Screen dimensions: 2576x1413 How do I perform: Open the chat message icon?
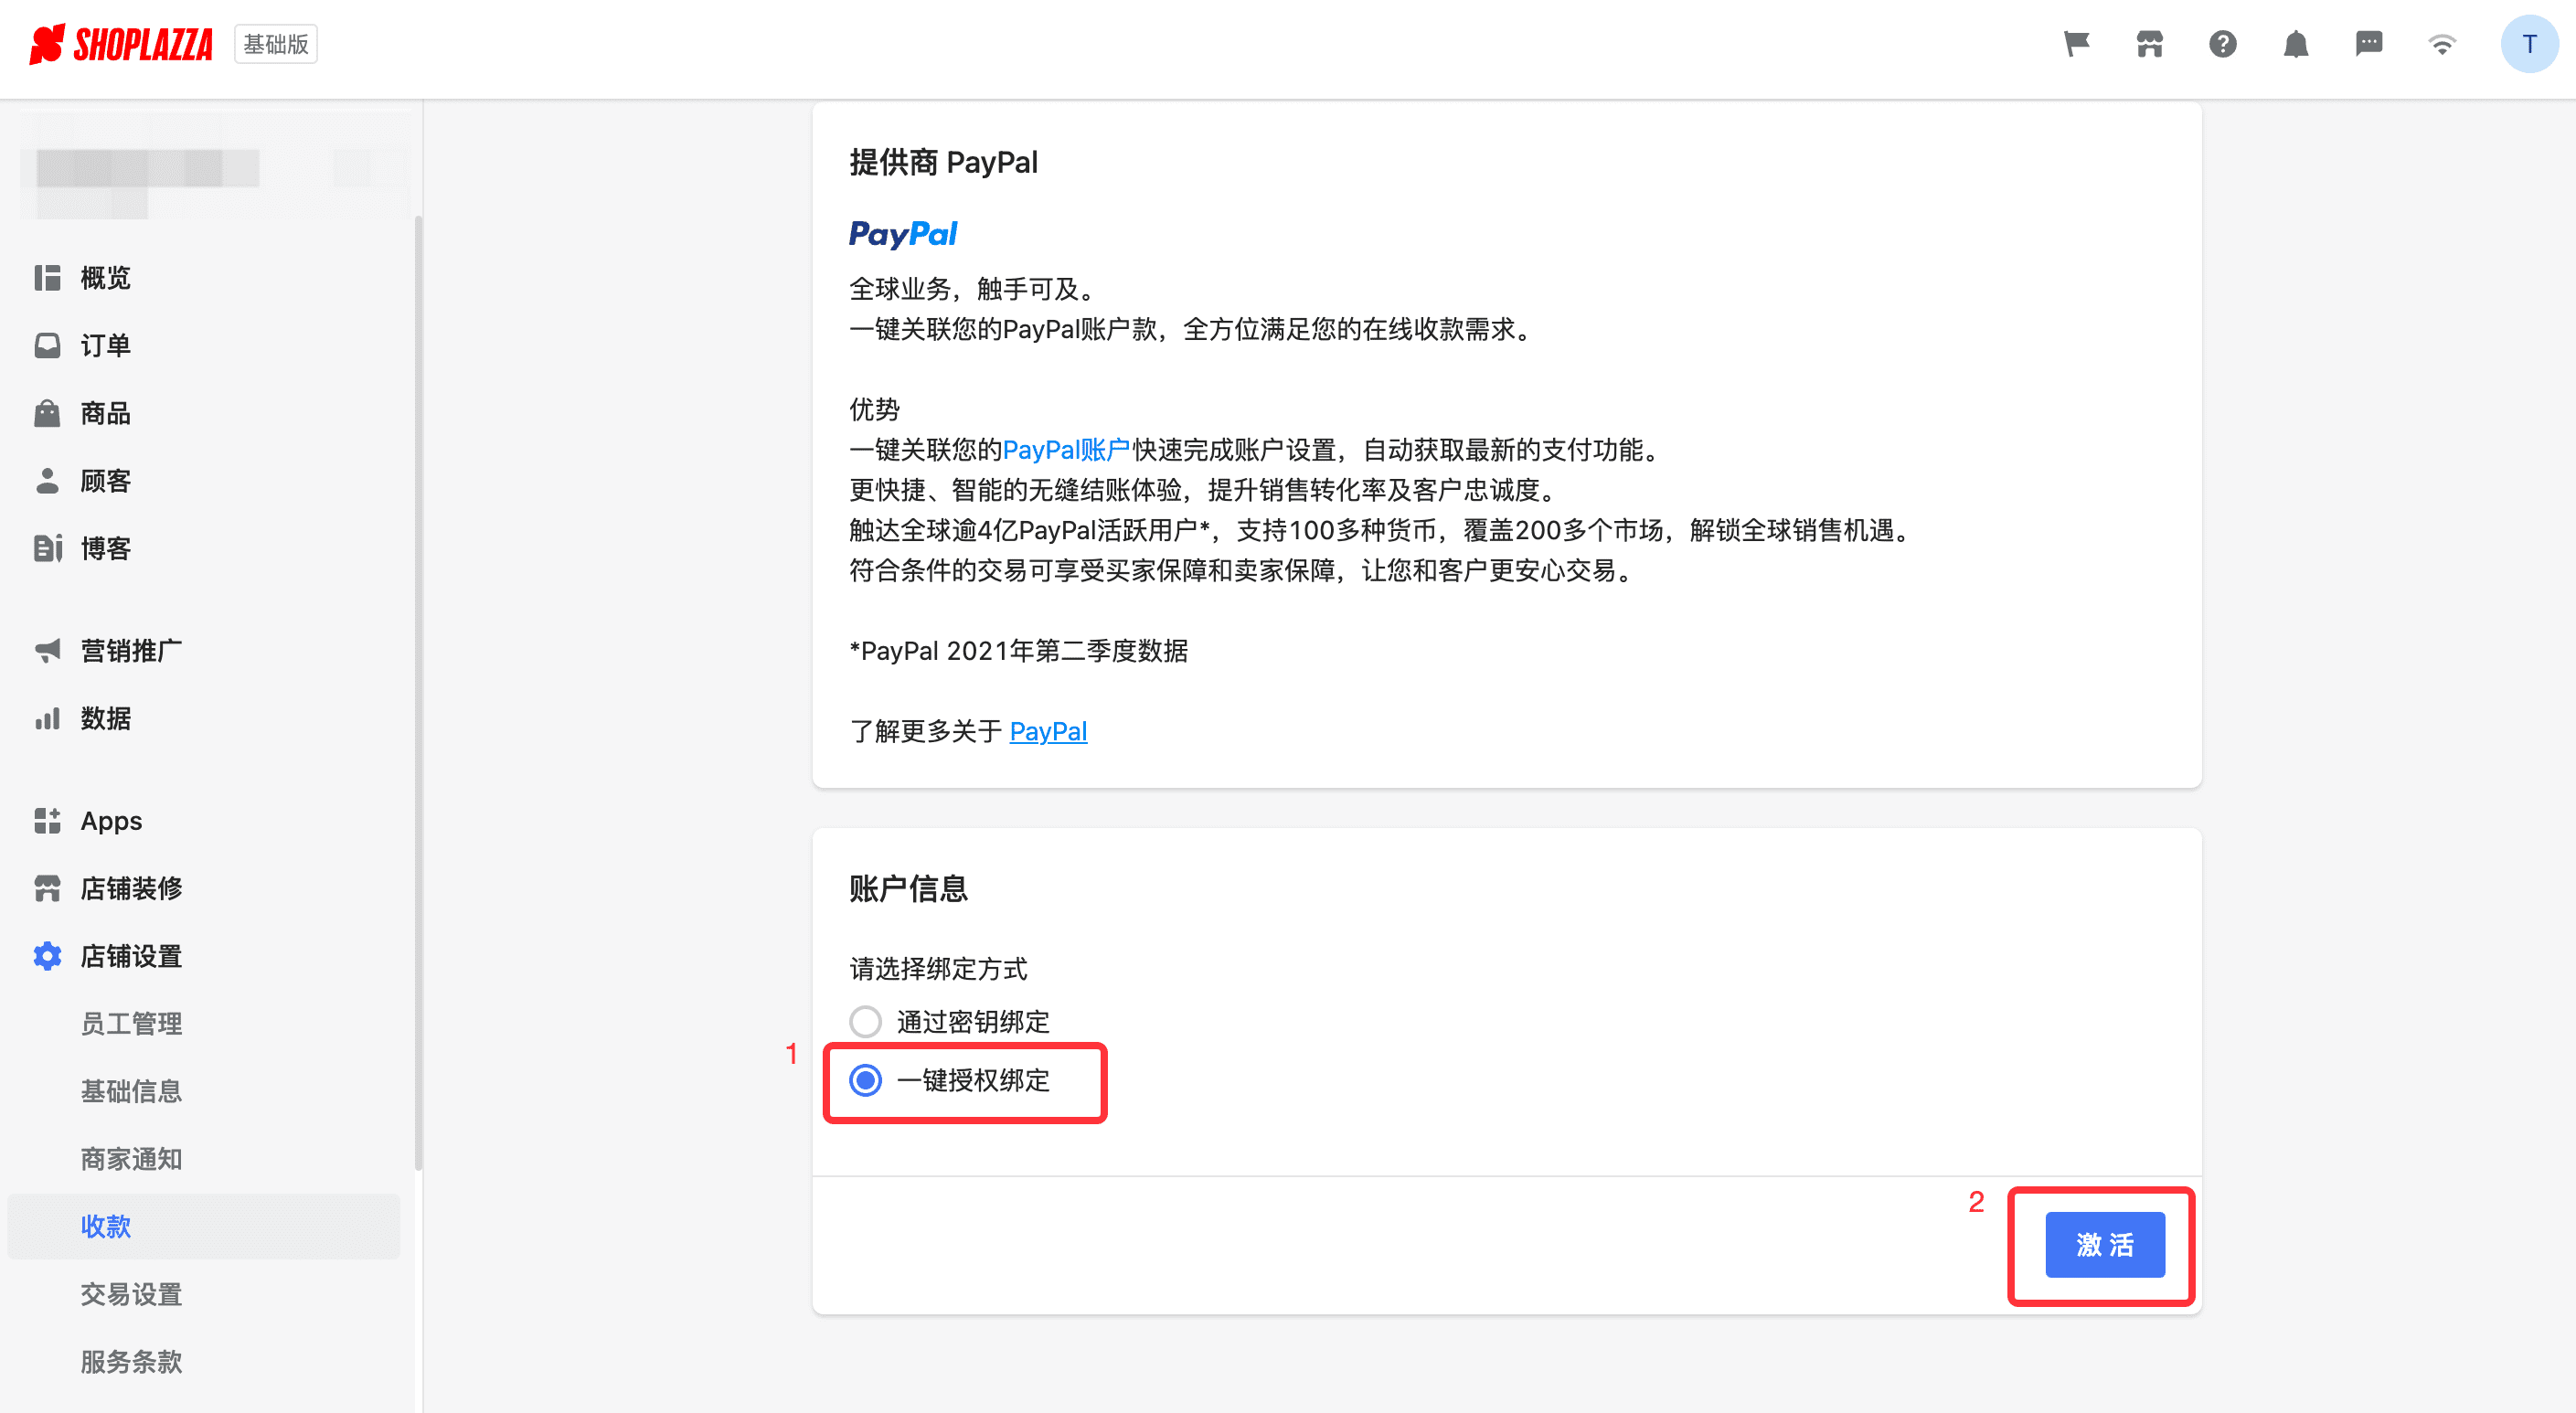point(2369,44)
